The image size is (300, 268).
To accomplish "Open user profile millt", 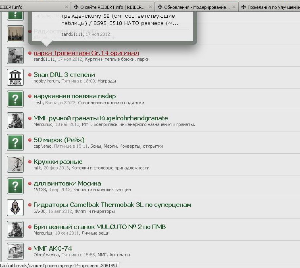I will [37, 168].
